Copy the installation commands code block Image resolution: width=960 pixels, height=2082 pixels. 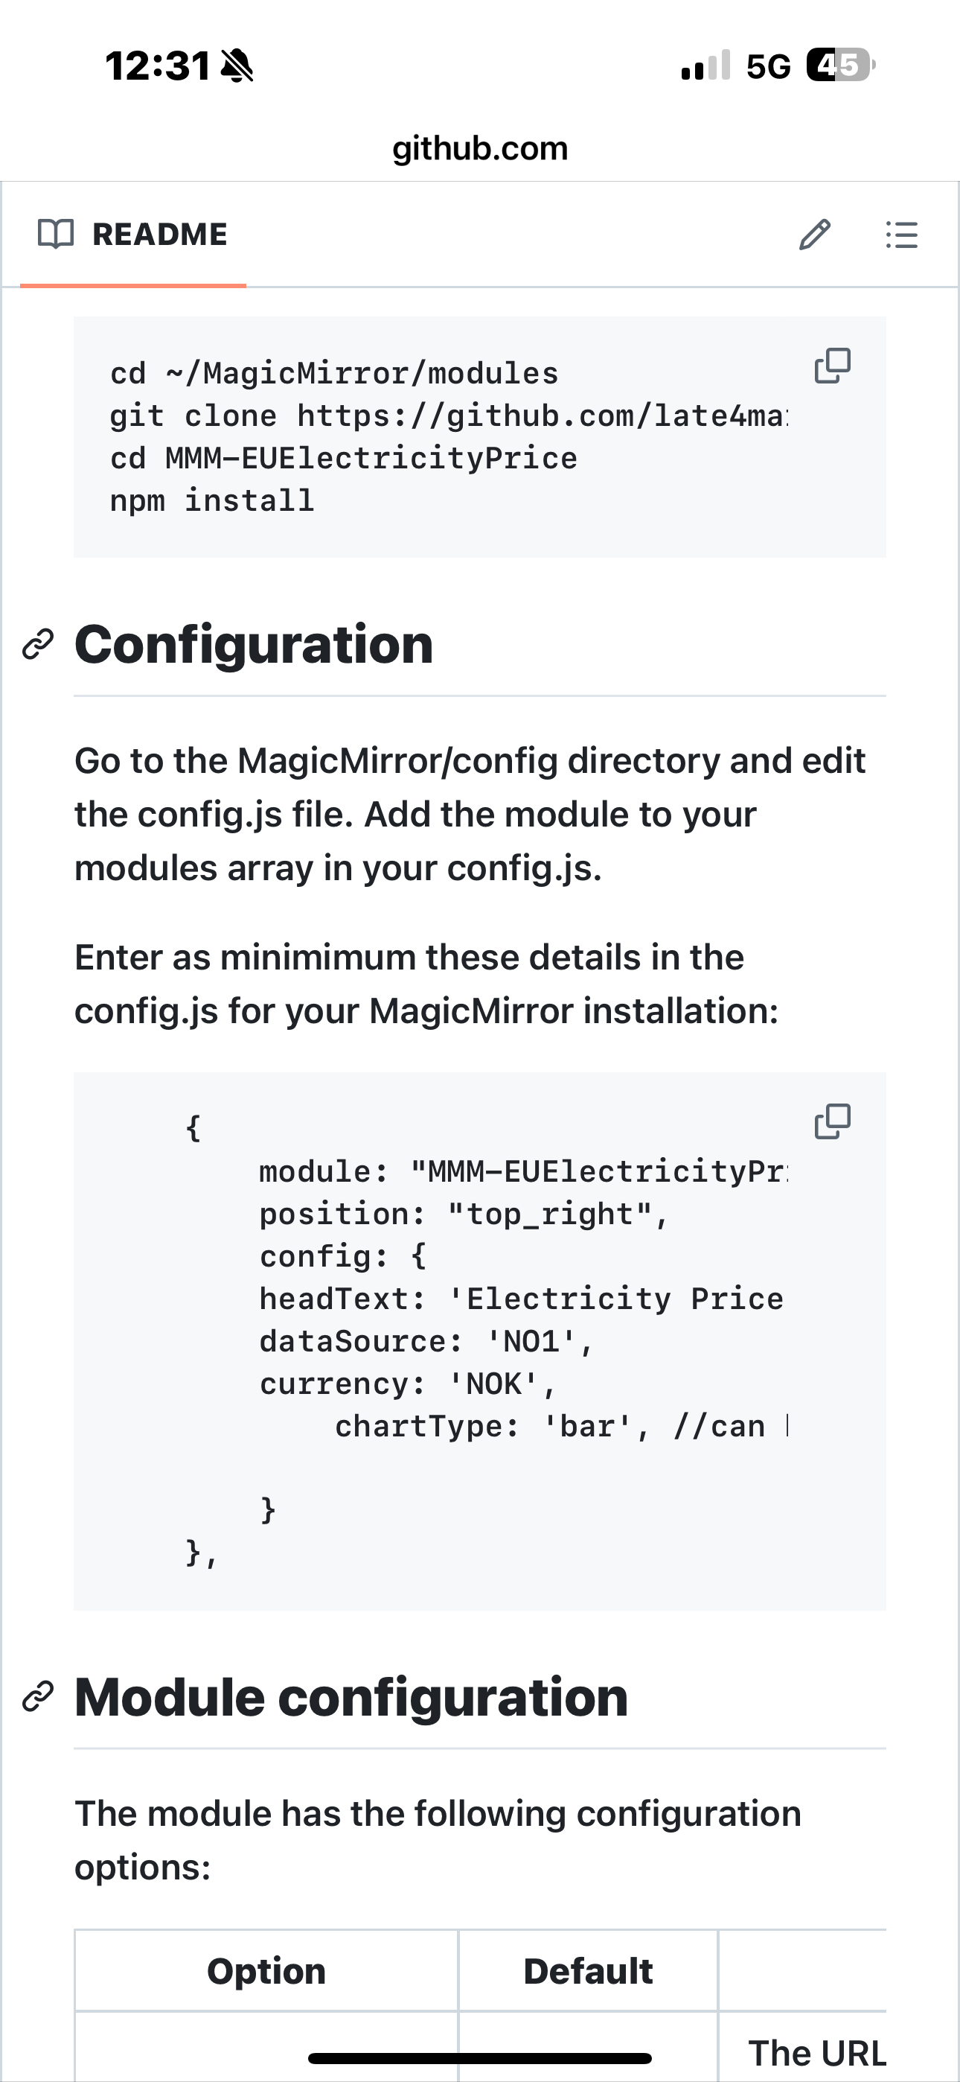pyautogui.click(x=832, y=366)
